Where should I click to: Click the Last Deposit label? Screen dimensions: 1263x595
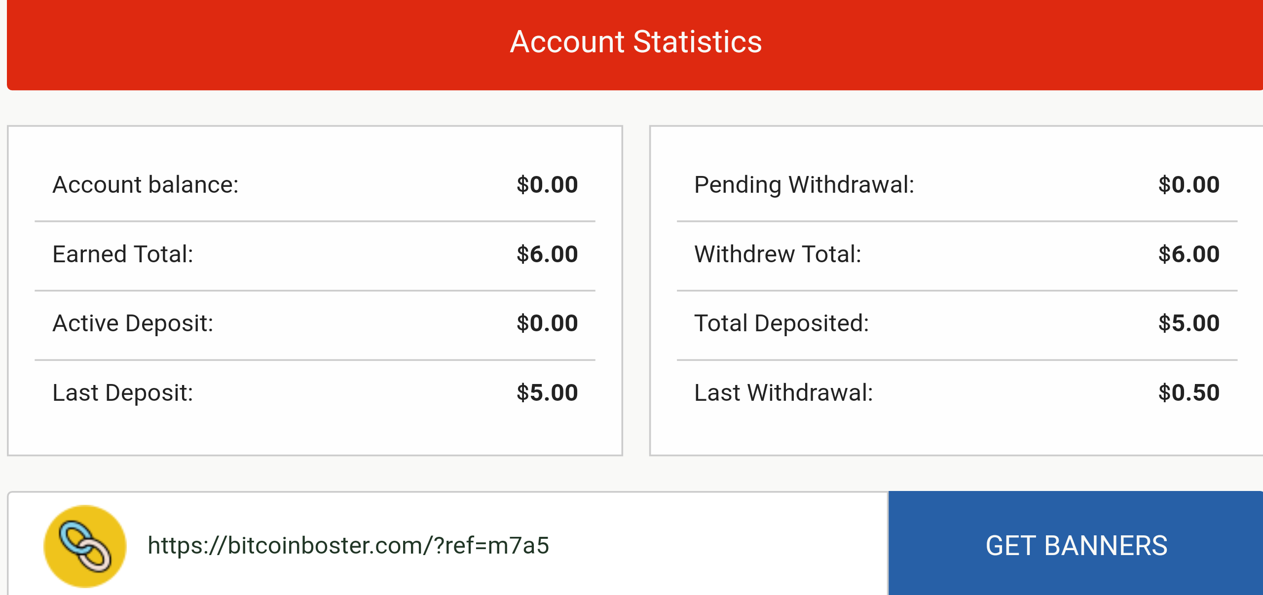pos(123,393)
